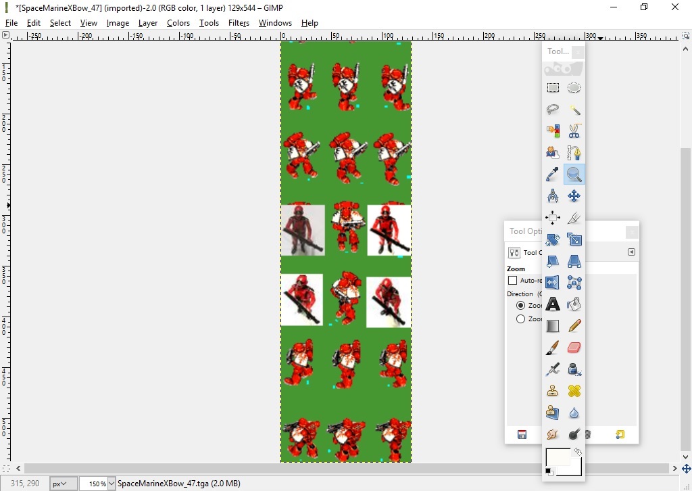Select the Zoom in direction radio
The image size is (692, 491).
pyautogui.click(x=521, y=306)
